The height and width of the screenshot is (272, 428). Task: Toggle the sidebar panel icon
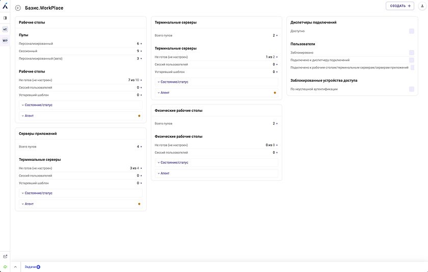point(5,18)
